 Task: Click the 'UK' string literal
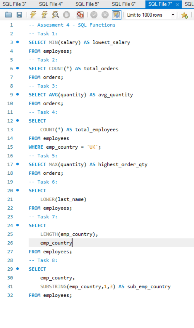tap(92, 147)
